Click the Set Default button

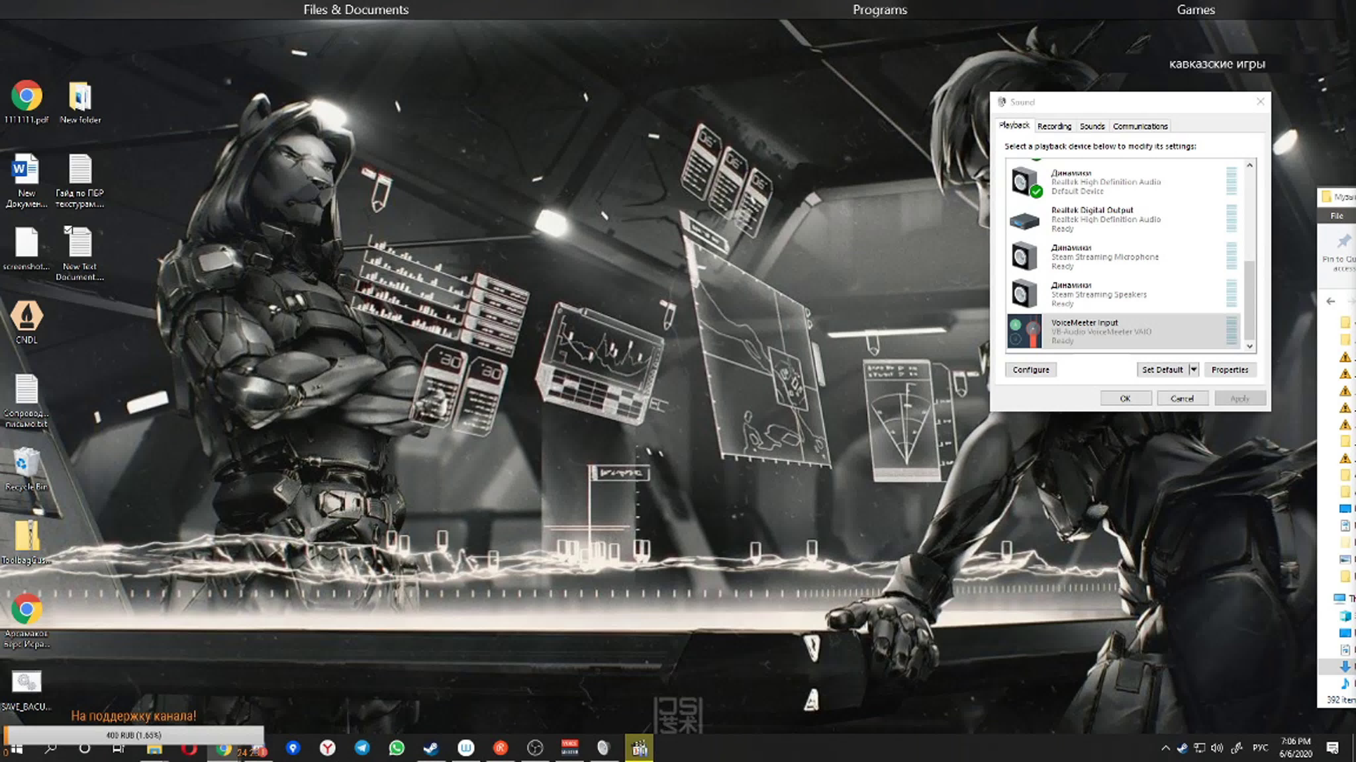coord(1162,370)
